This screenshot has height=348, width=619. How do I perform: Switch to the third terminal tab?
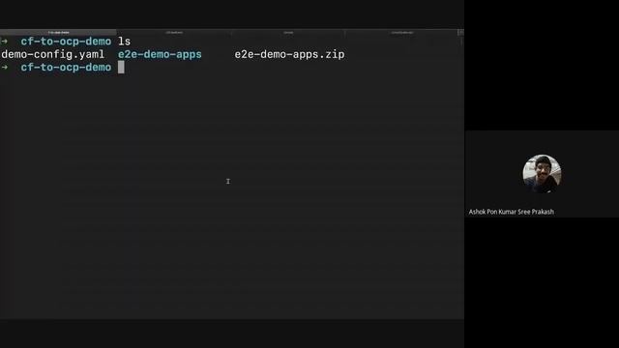tap(288, 32)
